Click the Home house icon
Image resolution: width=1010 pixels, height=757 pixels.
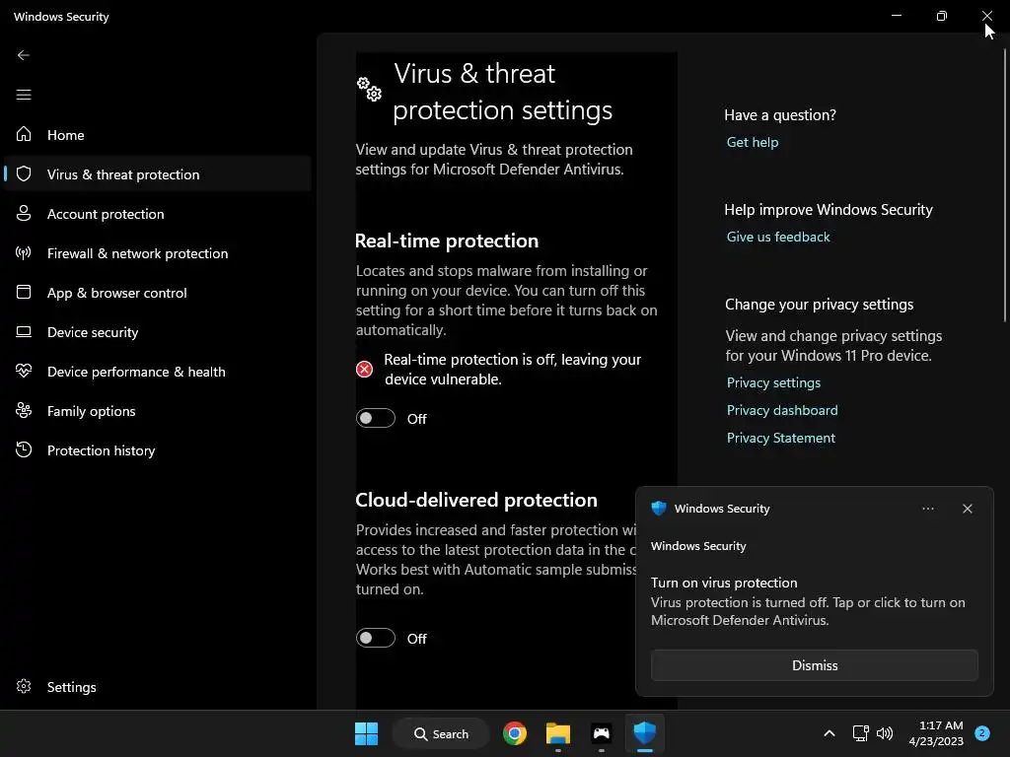coord(24,134)
